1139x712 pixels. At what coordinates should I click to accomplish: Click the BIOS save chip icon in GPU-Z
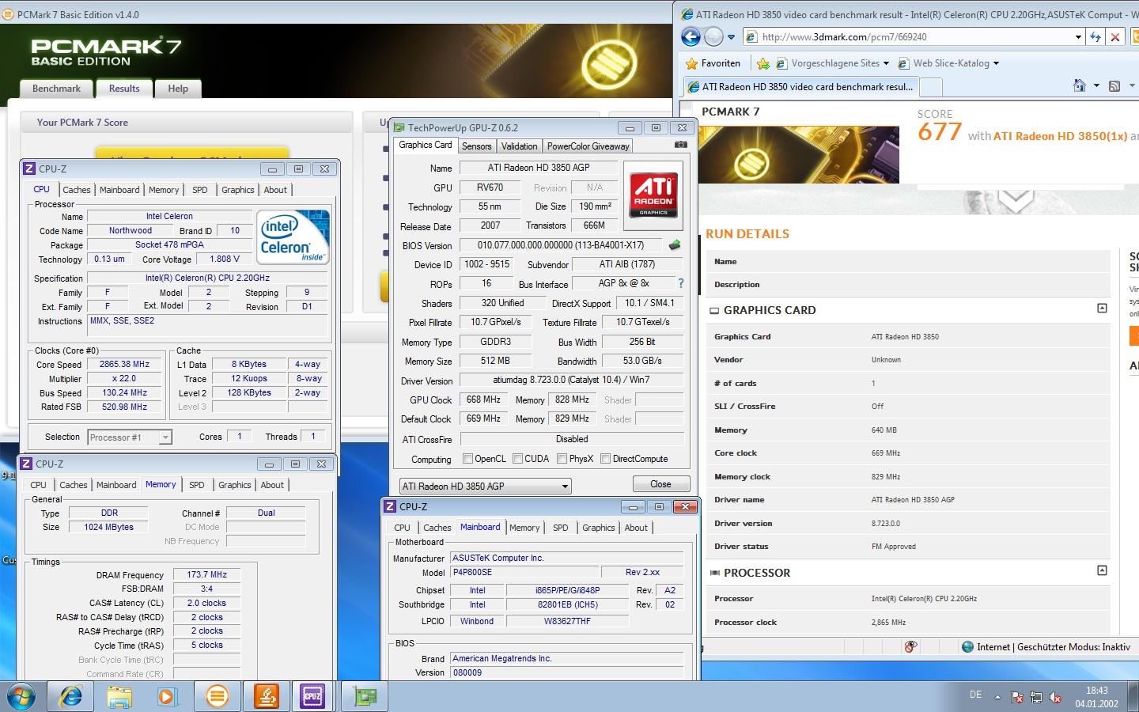[675, 245]
